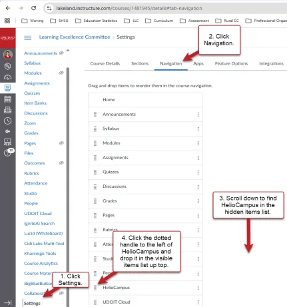
Task: Switch to the Course Details tab
Action: [x=105, y=64]
